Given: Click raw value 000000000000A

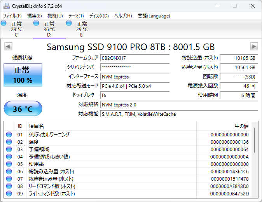Looking at the screenshot, I should click(230, 157).
